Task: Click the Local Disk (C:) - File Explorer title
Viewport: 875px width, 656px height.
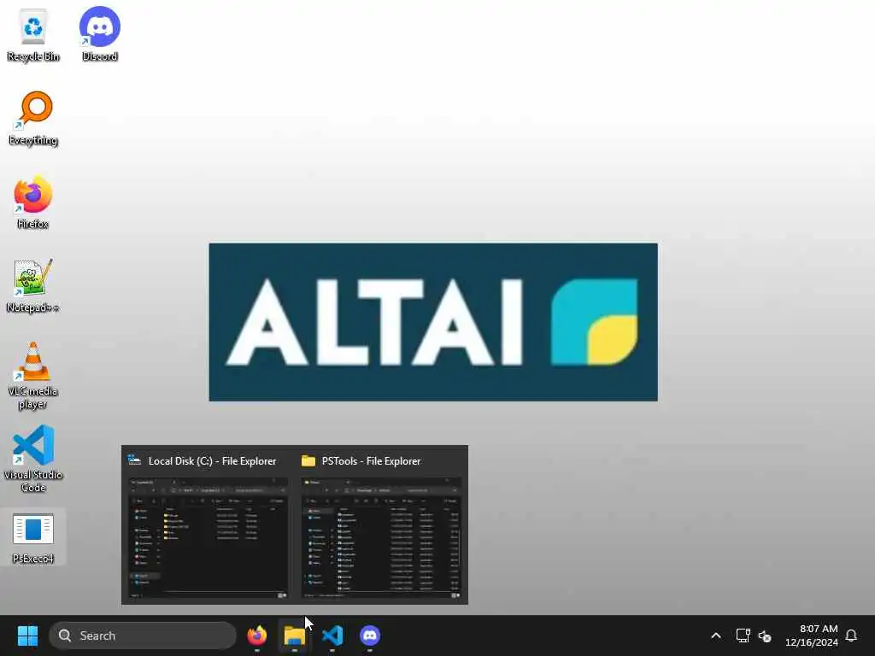Action: tap(212, 460)
